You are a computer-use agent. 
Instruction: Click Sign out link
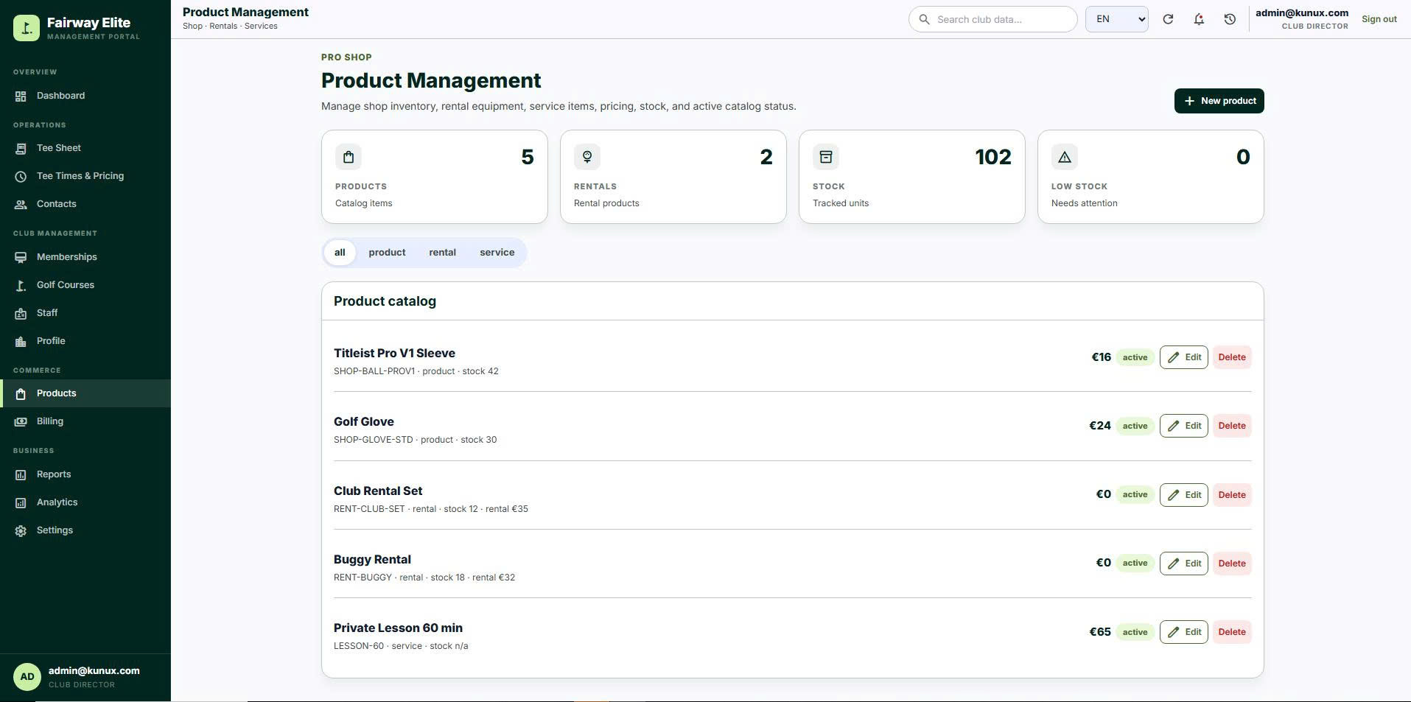coord(1379,19)
